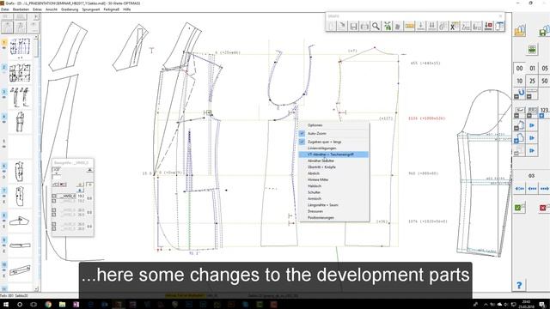Open the Gradierung menu
Screen dimensions: 550x309
[x=70, y=9]
